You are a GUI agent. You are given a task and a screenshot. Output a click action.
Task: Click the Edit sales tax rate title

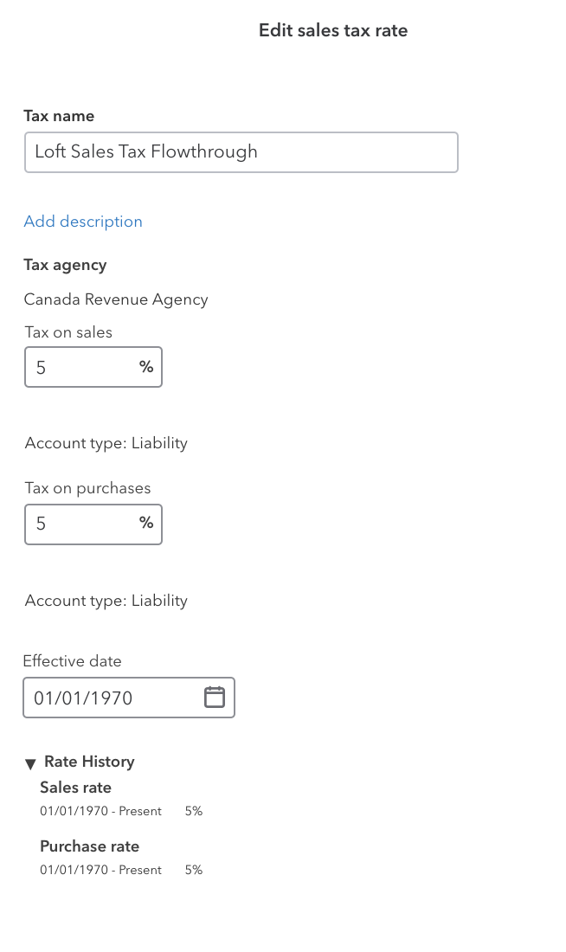click(x=333, y=31)
